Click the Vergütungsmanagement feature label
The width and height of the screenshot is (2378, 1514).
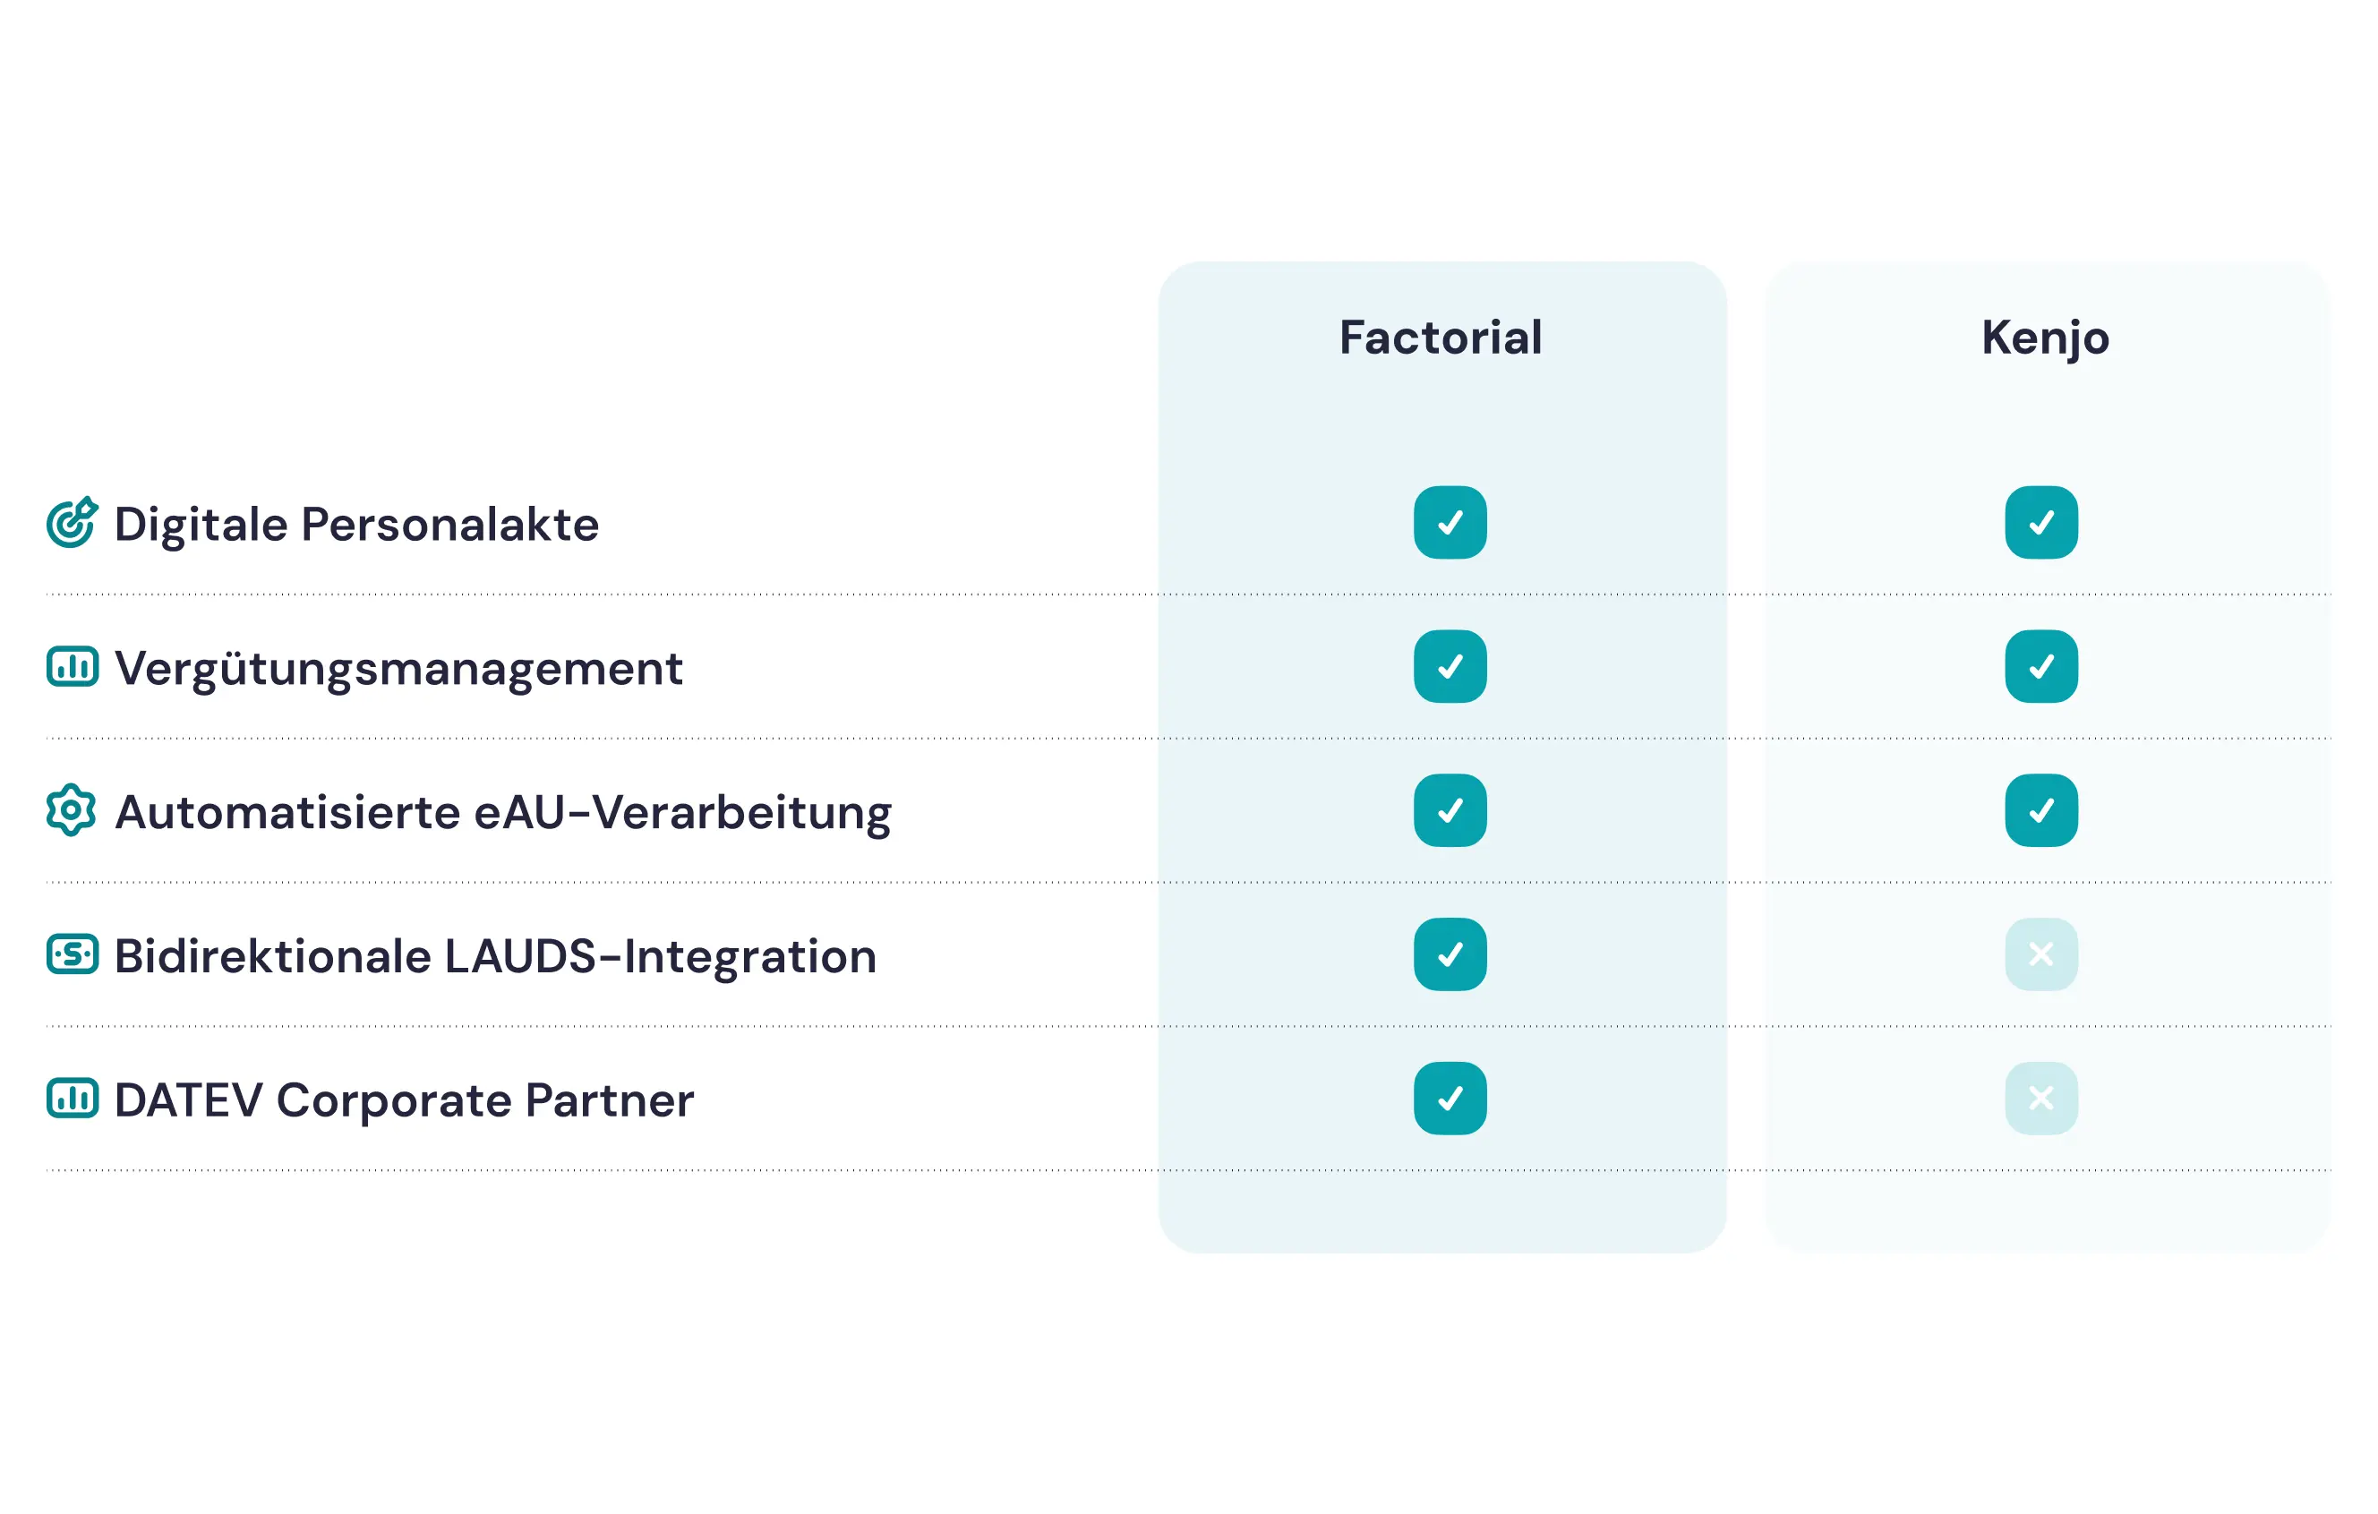pyautogui.click(x=398, y=669)
